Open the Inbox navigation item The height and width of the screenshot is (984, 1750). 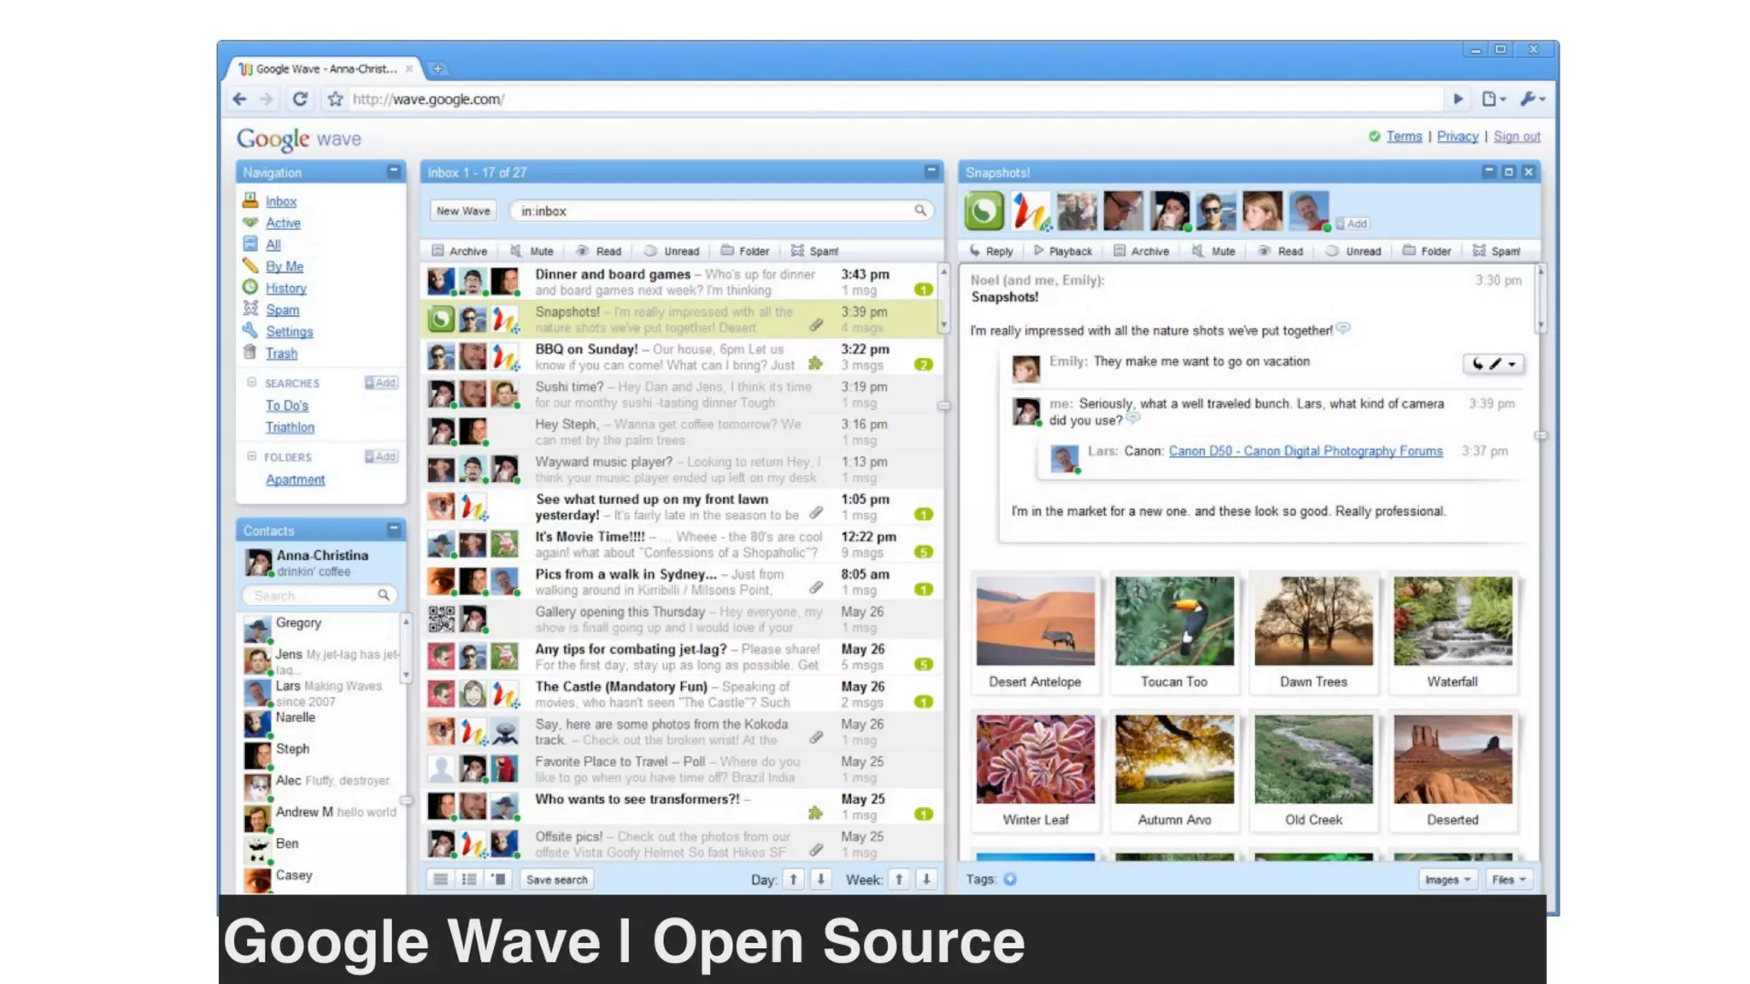click(x=280, y=202)
